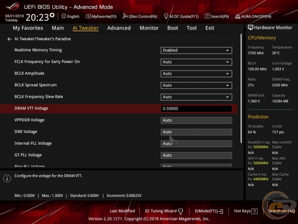Select the BCLK Amplitude label
The height and width of the screenshot is (224, 298).
[x=29, y=73]
